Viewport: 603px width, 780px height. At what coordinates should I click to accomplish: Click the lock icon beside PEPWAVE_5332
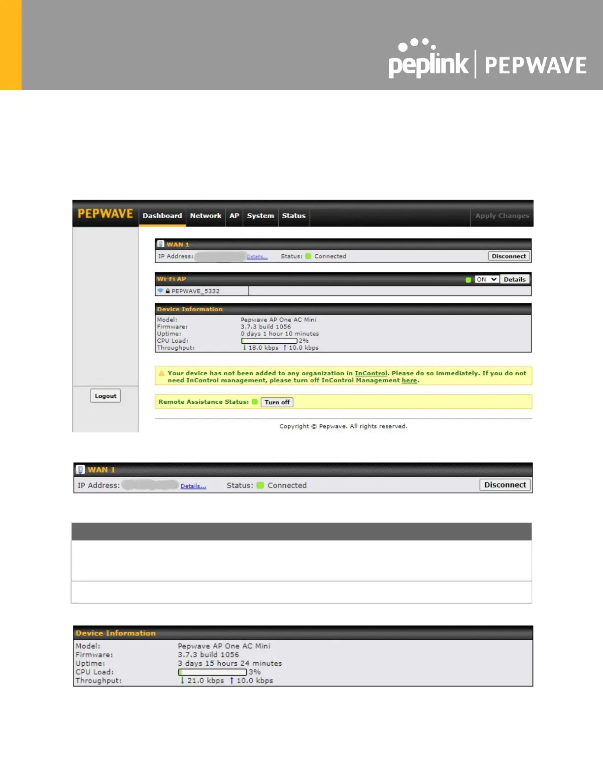point(167,291)
